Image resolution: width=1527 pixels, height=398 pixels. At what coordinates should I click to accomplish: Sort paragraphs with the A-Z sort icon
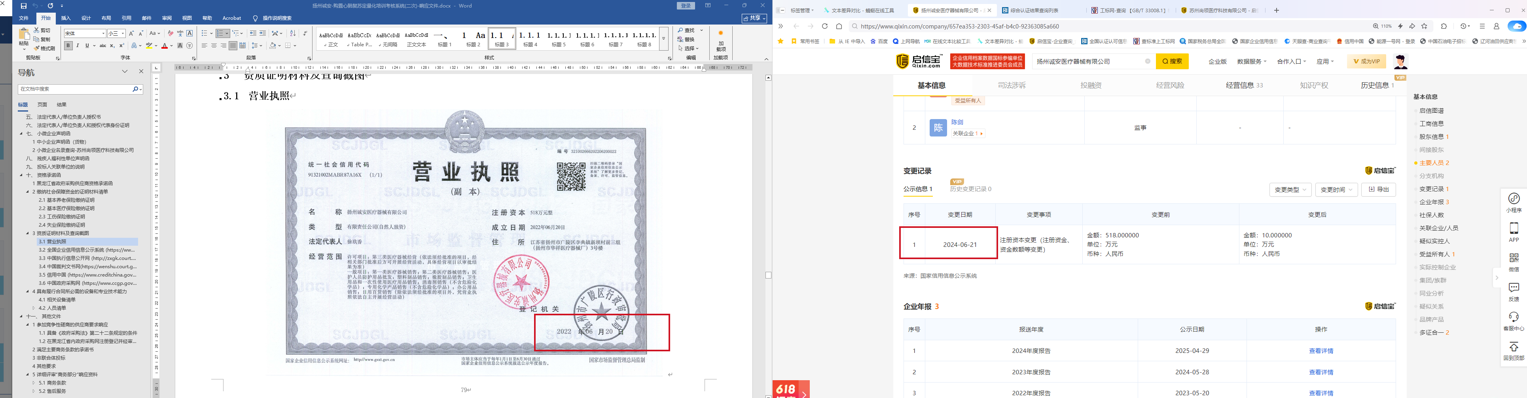click(x=293, y=33)
